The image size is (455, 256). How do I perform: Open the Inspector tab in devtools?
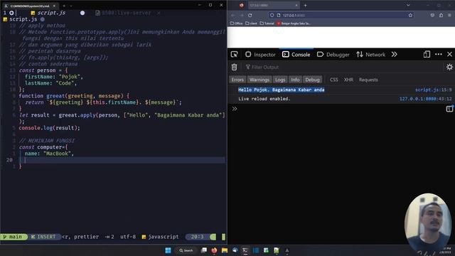point(260,54)
